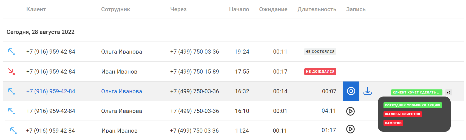Click outgoing call arrow icon for 11:24 call
The height and width of the screenshot is (140, 466).
pyautogui.click(x=13, y=130)
